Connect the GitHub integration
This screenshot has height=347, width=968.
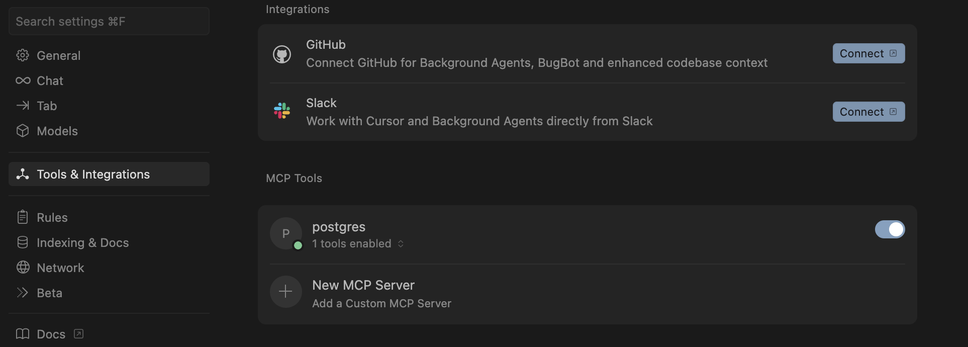tap(869, 53)
